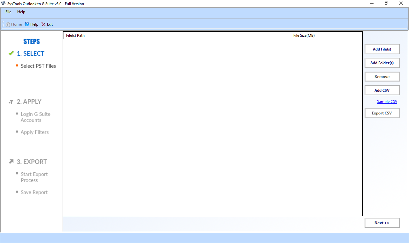Screen dimensions: 409x243
Task: Minimize the SysTools window
Action: tap(372, 4)
